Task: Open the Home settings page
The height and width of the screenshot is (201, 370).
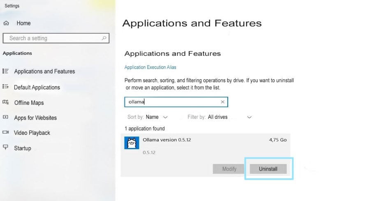Action: click(x=23, y=23)
